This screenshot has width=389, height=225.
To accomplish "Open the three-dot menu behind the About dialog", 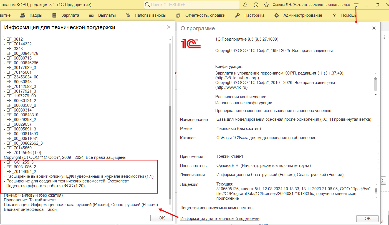I will click(384, 37).
